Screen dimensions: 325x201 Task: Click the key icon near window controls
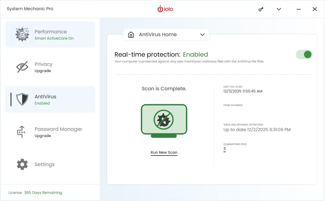(x=261, y=9)
